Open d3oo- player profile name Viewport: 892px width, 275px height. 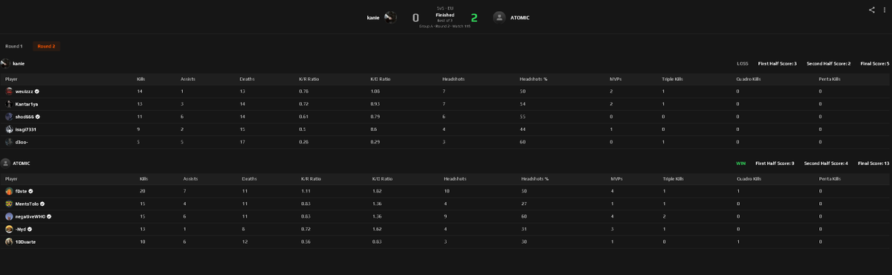click(x=22, y=142)
